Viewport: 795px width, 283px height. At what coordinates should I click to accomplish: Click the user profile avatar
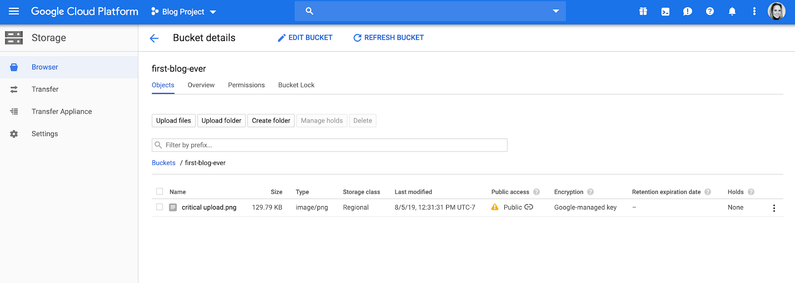click(776, 11)
